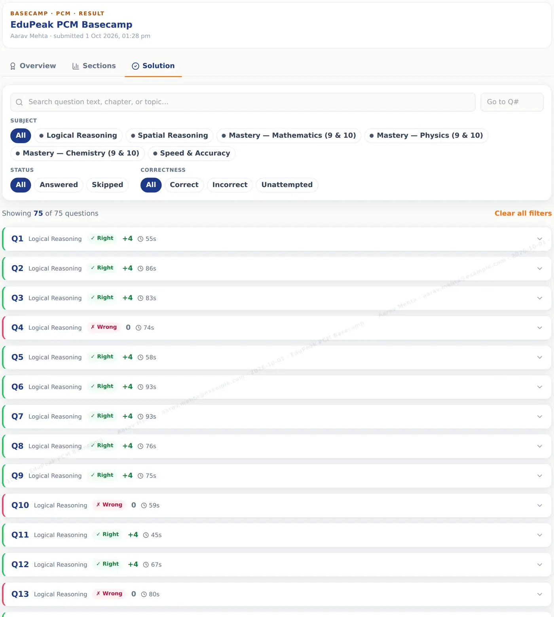Screen dimensions: 554x617
Task: Show only Answered questions
Action: pyautogui.click(x=59, y=185)
